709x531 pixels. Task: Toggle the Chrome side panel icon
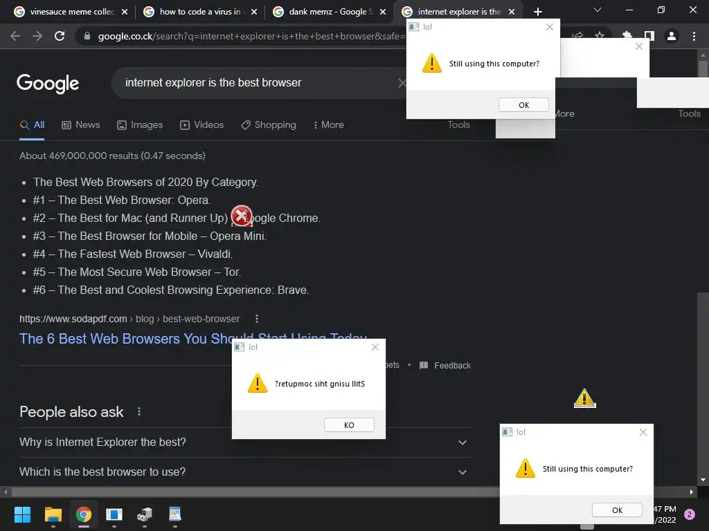(x=649, y=36)
